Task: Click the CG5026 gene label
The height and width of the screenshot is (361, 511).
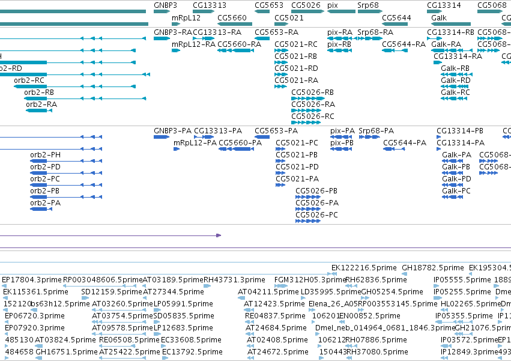Action: tap(306, 5)
